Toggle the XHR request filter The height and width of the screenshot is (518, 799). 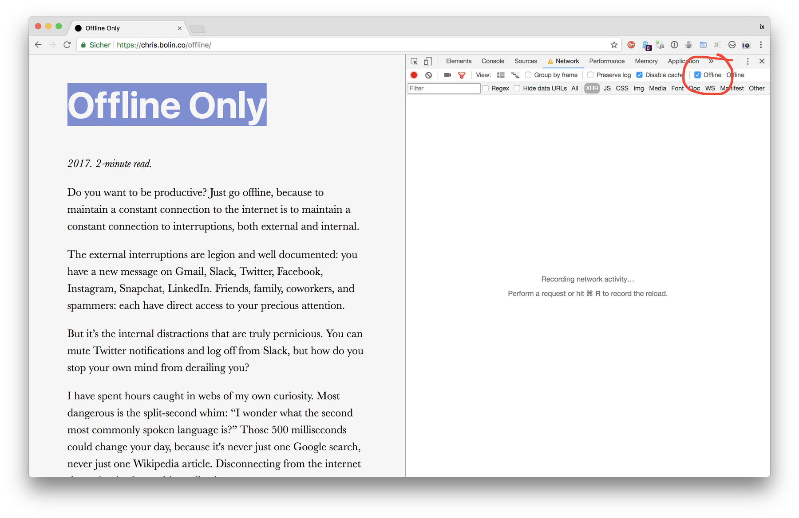click(x=592, y=88)
